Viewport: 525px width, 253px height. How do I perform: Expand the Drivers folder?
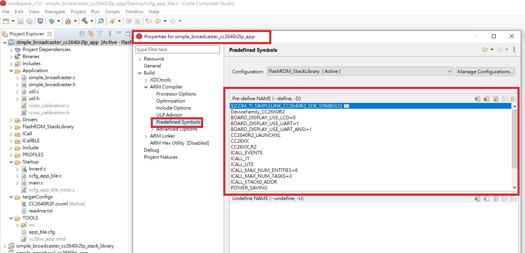(11, 120)
